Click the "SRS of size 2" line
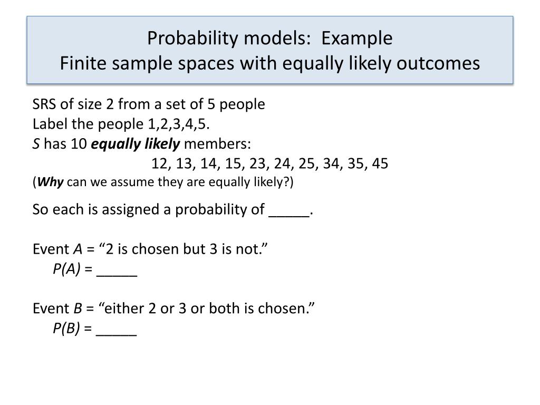Viewport: 540px width, 405px height. 149,104
